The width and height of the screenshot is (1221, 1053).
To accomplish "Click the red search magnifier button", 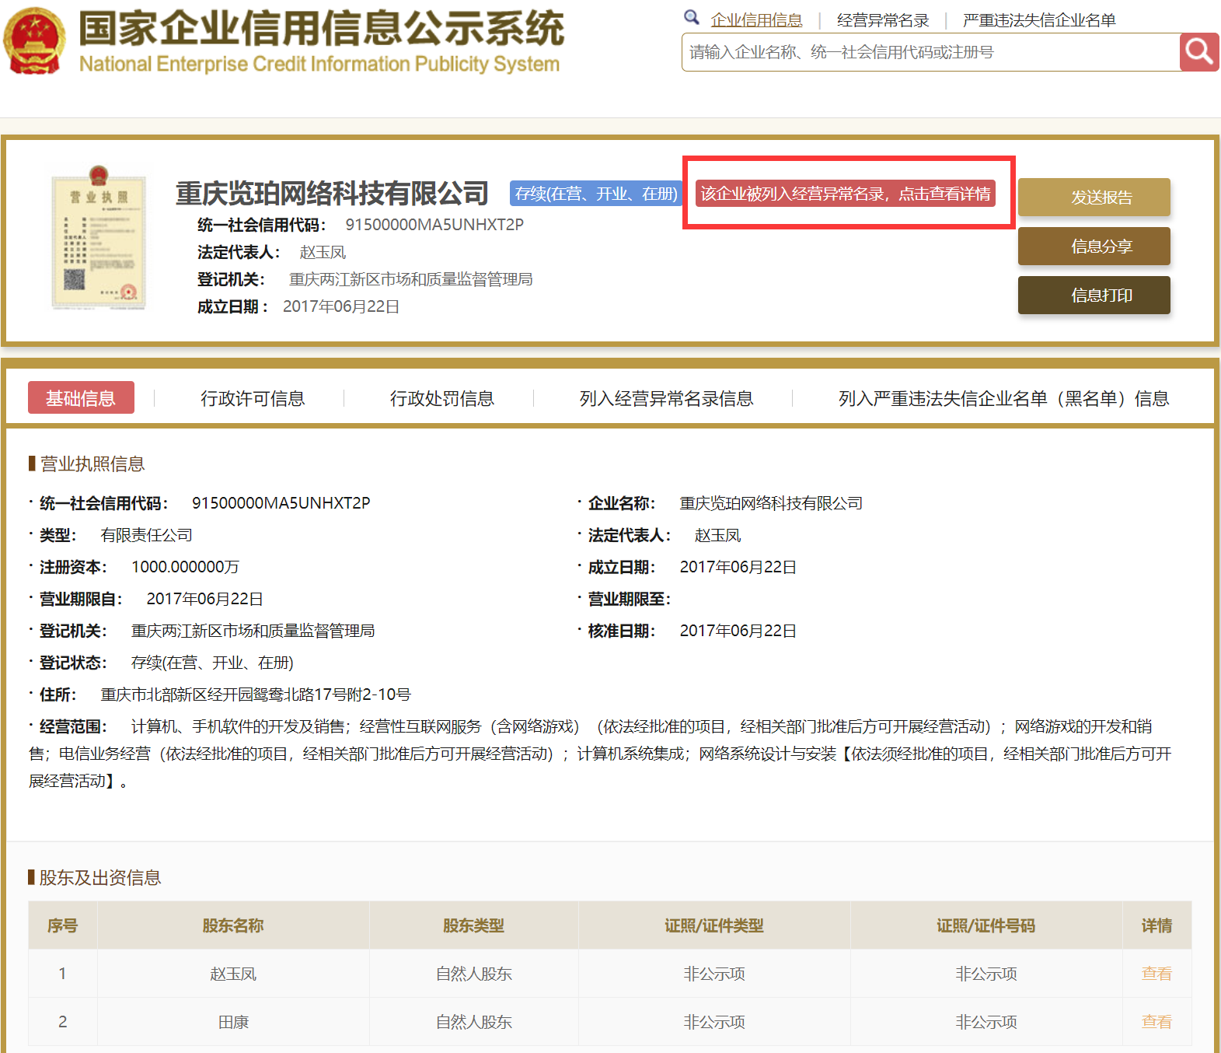I will click(1198, 52).
